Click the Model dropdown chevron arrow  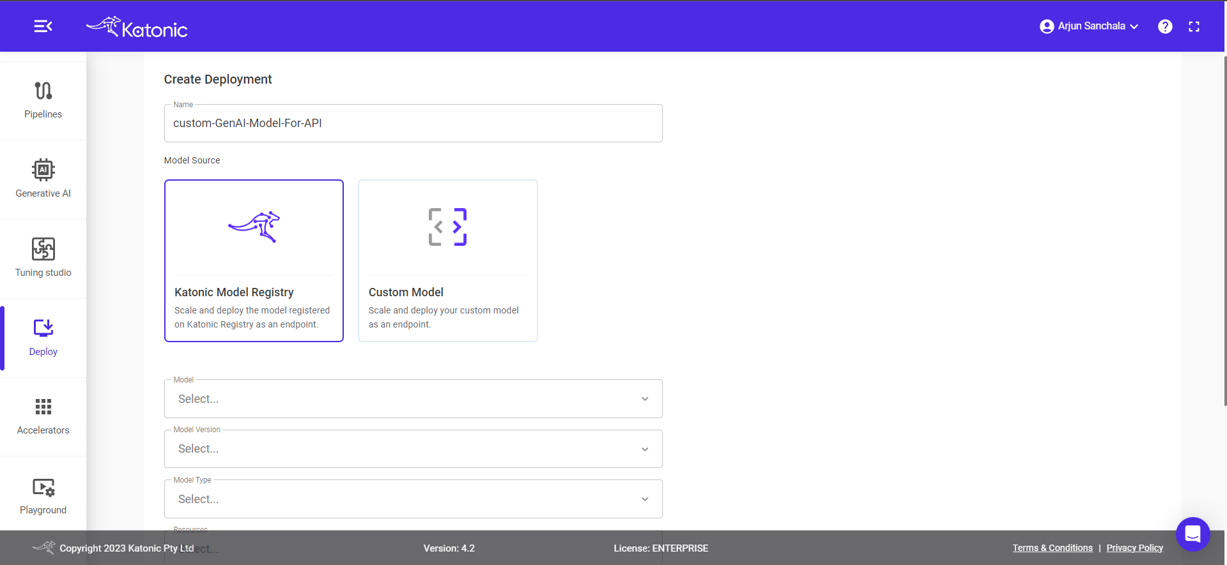click(x=645, y=399)
